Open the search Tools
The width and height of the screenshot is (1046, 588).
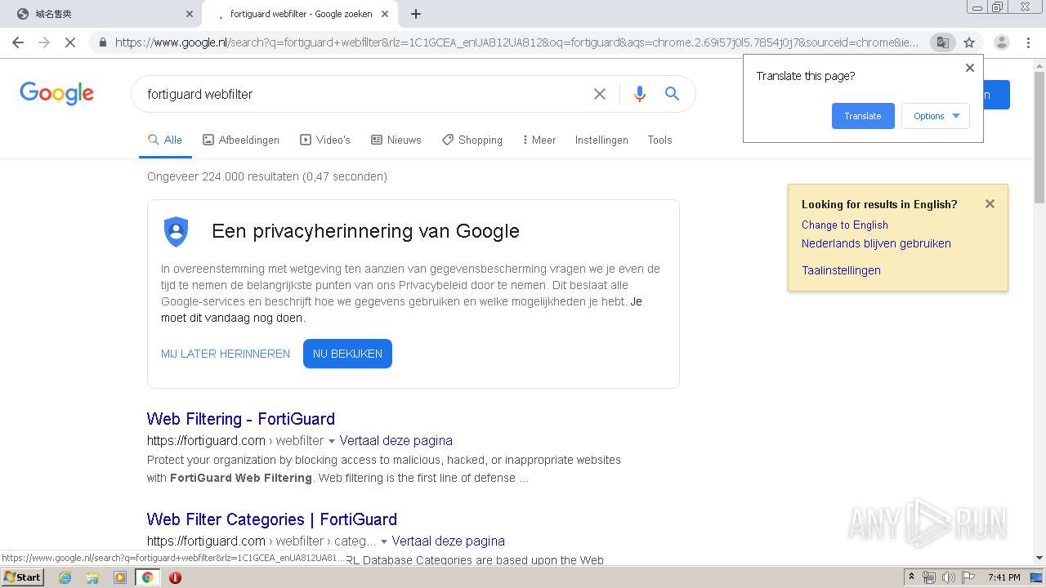659,140
